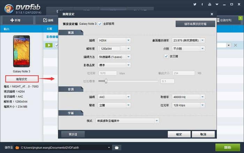The image size is (244, 153).
Task: Click the orange folder icon beside save path
Action: [x=17, y=147]
